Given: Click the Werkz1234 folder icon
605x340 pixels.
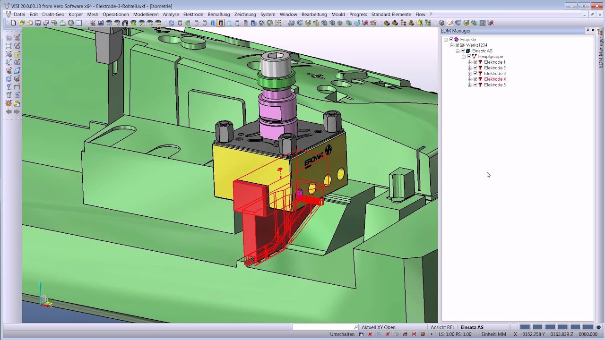Looking at the screenshot, I should 462,45.
